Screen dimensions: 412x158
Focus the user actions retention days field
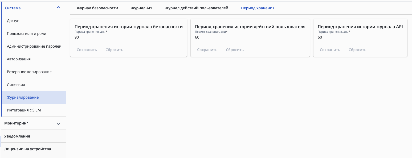[x=232, y=38]
